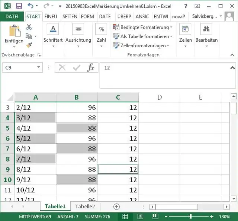Viewport: 238px width, 221px height.
Task: Switch to Normal view in status bar
Action: 125,216
